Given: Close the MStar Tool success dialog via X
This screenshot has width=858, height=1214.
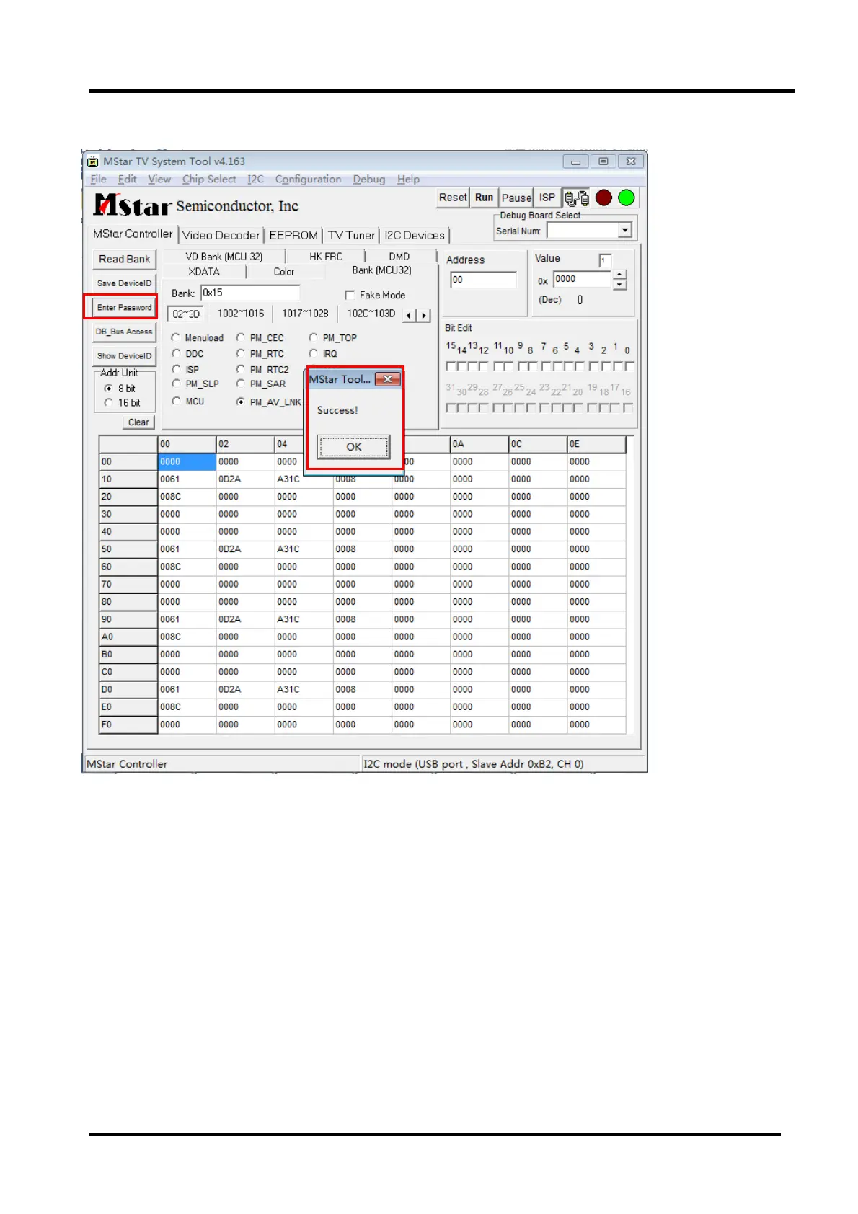Looking at the screenshot, I should 388,379.
